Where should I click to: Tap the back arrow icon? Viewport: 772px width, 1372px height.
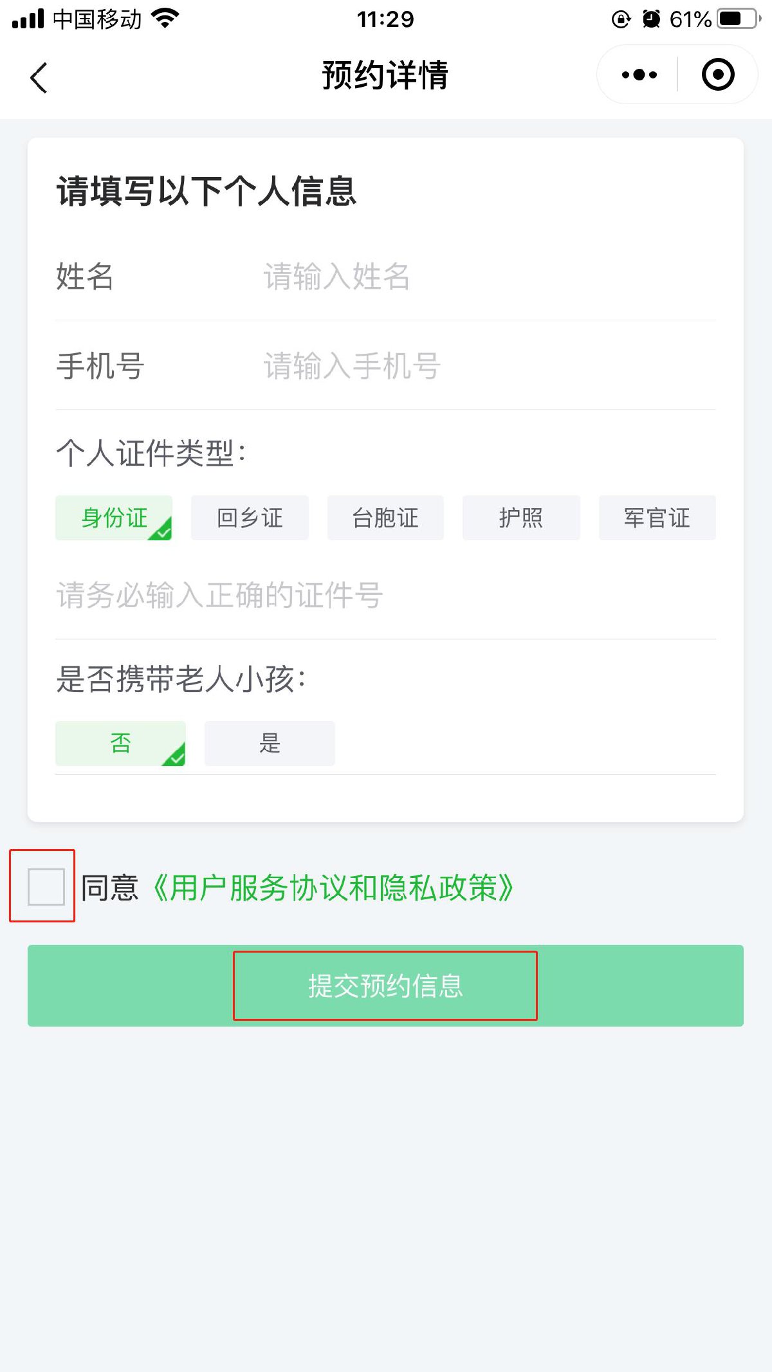click(x=39, y=77)
